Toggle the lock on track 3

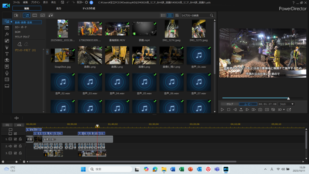coord(20,153)
